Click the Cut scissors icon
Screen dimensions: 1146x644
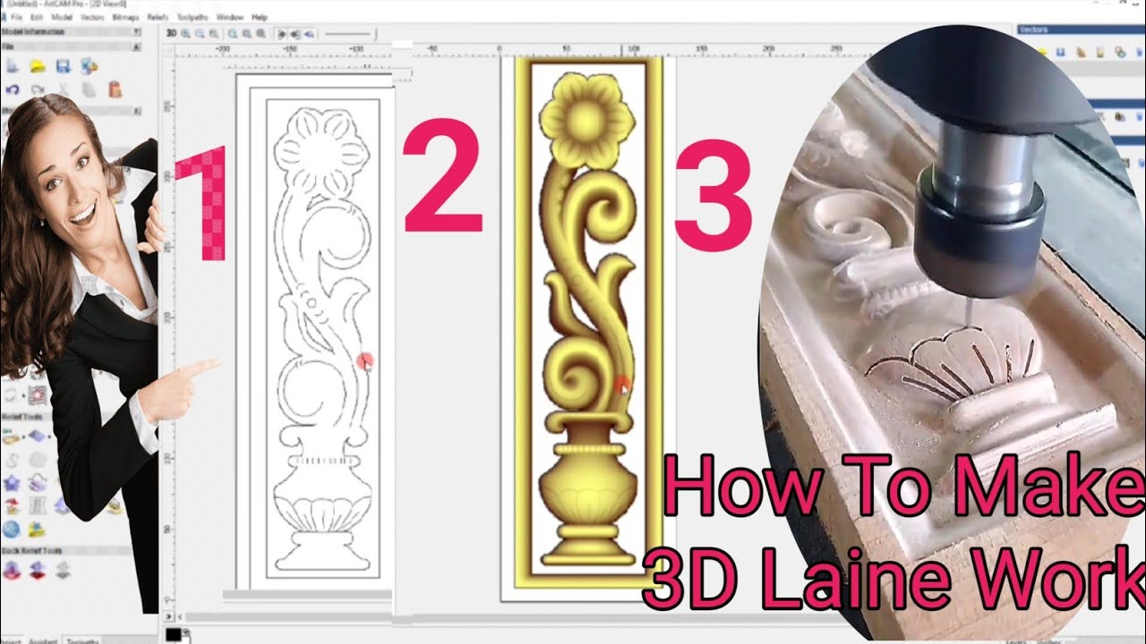64,89
